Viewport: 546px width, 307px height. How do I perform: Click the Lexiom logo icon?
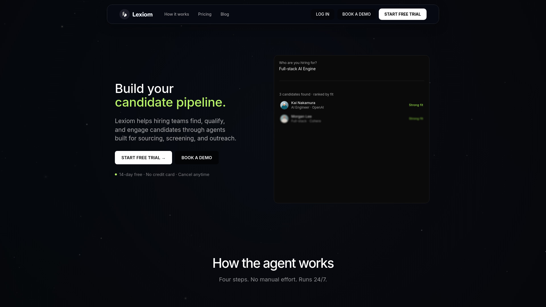click(x=124, y=14)
